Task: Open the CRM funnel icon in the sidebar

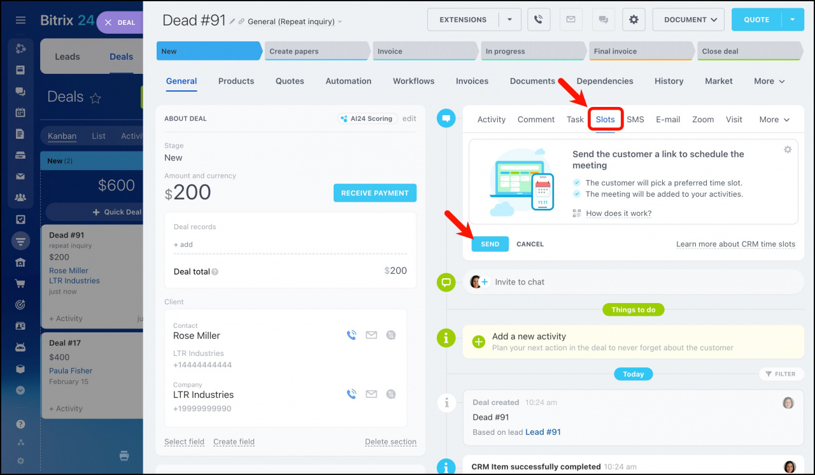Action: tap(20, 241)
